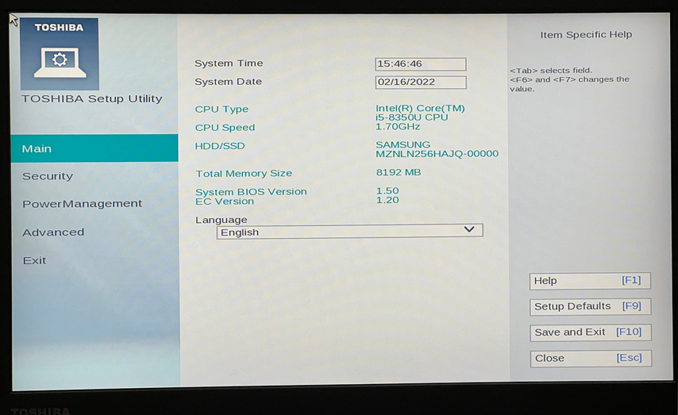The image size is (678, 415).
Task: Click the Tab selects field help text
Action: coord(551,70)
